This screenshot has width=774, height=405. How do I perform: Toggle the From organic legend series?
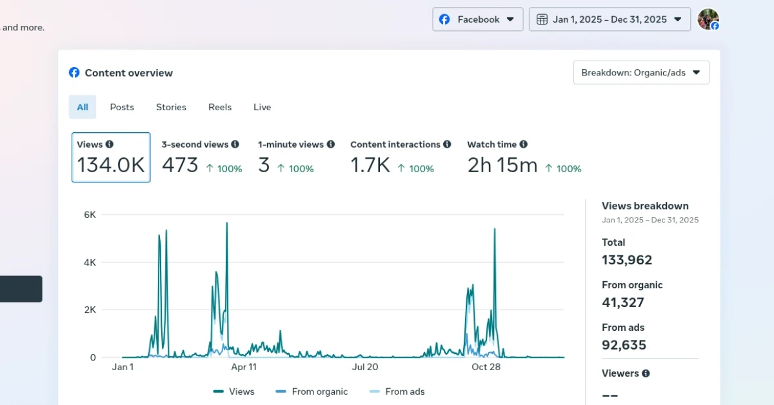(312, 391)
